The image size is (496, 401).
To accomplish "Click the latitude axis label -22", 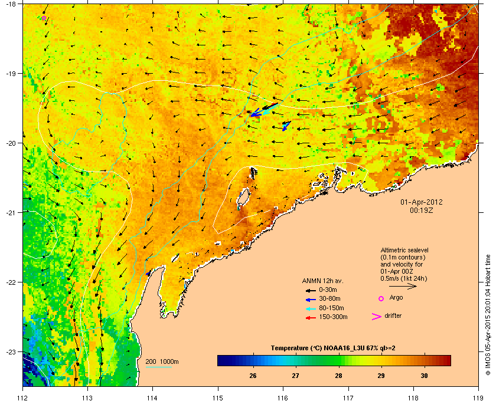I will coord(10,282).
